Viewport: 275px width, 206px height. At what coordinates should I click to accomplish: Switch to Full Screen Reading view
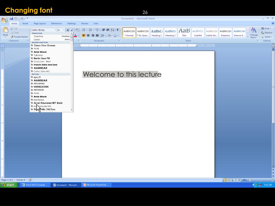click(x=229, y=180)
